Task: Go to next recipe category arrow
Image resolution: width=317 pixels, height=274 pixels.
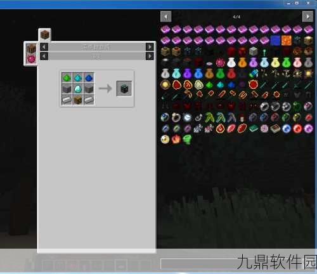Action: point(150,47)
